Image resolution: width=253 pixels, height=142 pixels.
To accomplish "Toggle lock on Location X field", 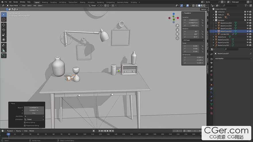I will tap(202, 20).
